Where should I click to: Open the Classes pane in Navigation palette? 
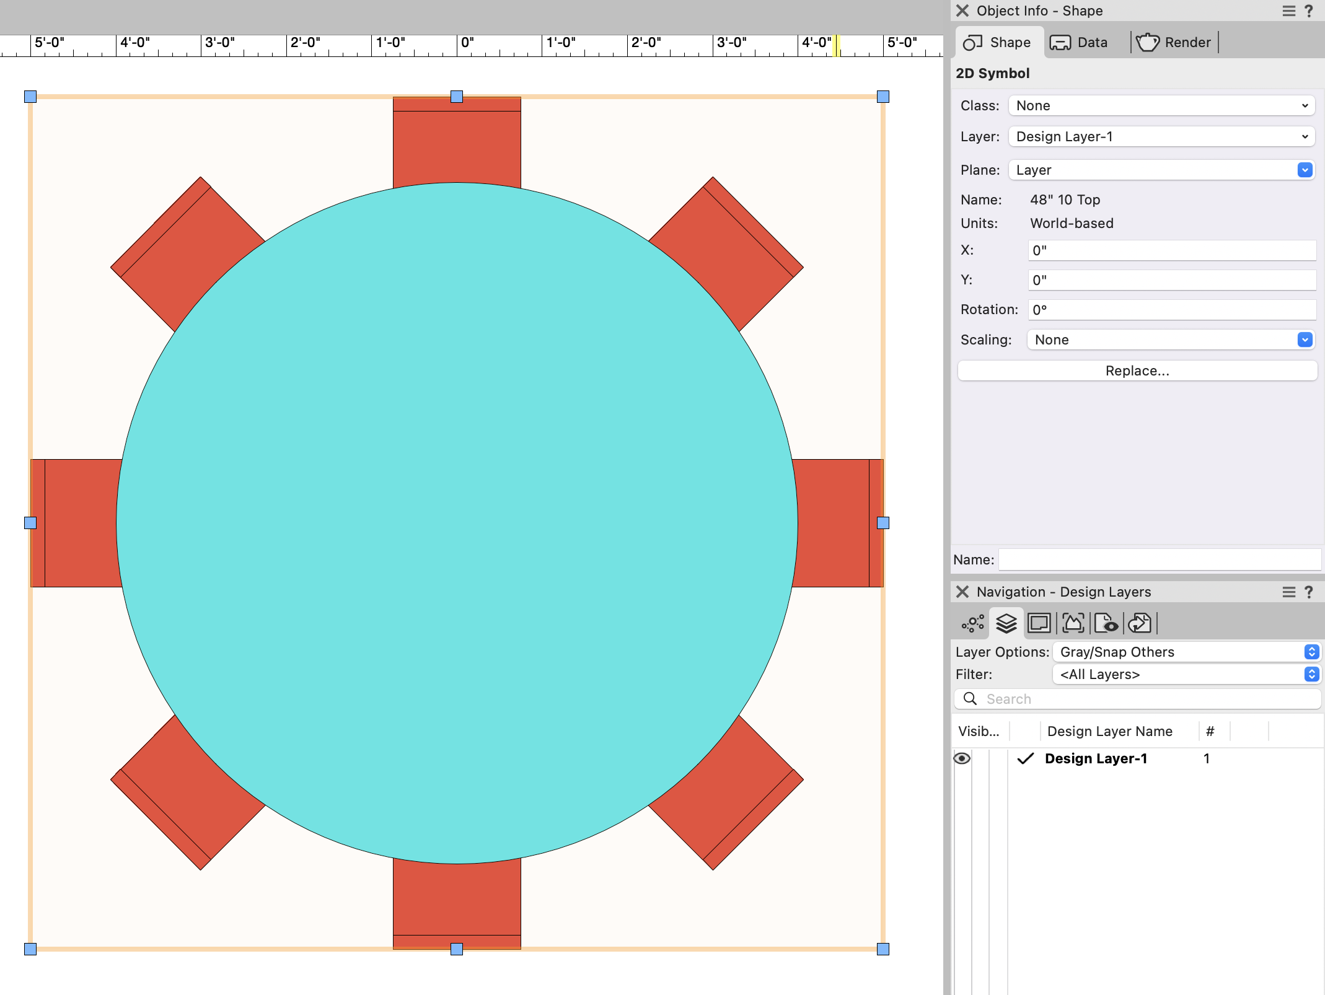(972, 623)
